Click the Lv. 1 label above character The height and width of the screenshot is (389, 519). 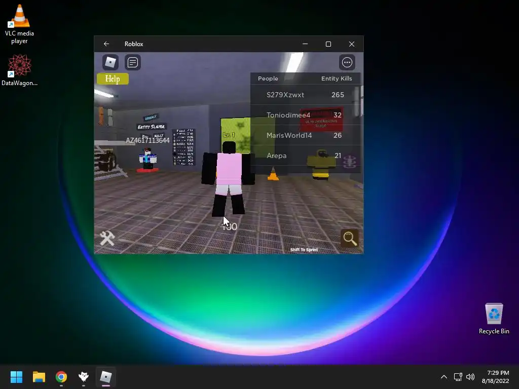[229, 135]
